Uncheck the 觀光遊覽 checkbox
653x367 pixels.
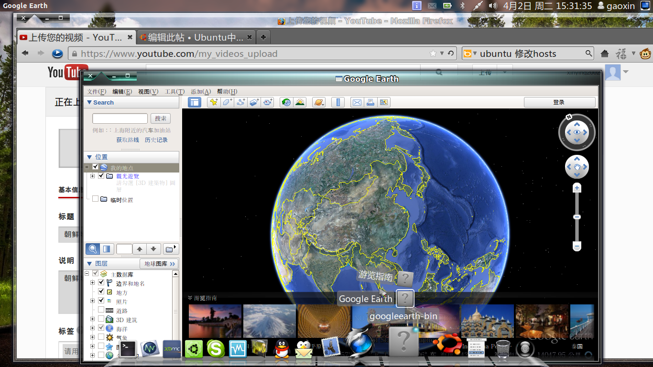(x=101, y=176)
